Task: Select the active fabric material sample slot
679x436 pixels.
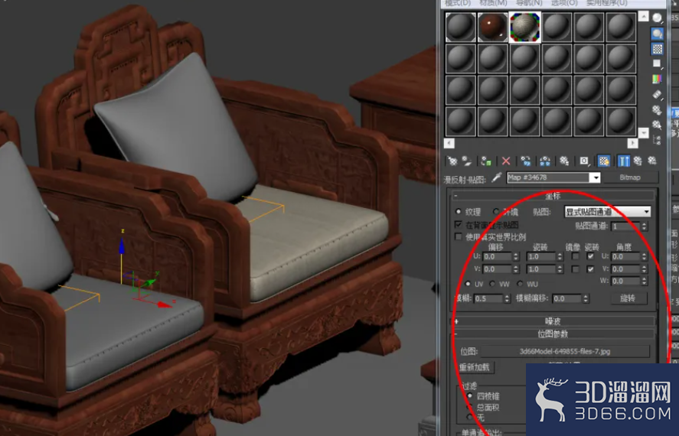Action: pos(525,27)
